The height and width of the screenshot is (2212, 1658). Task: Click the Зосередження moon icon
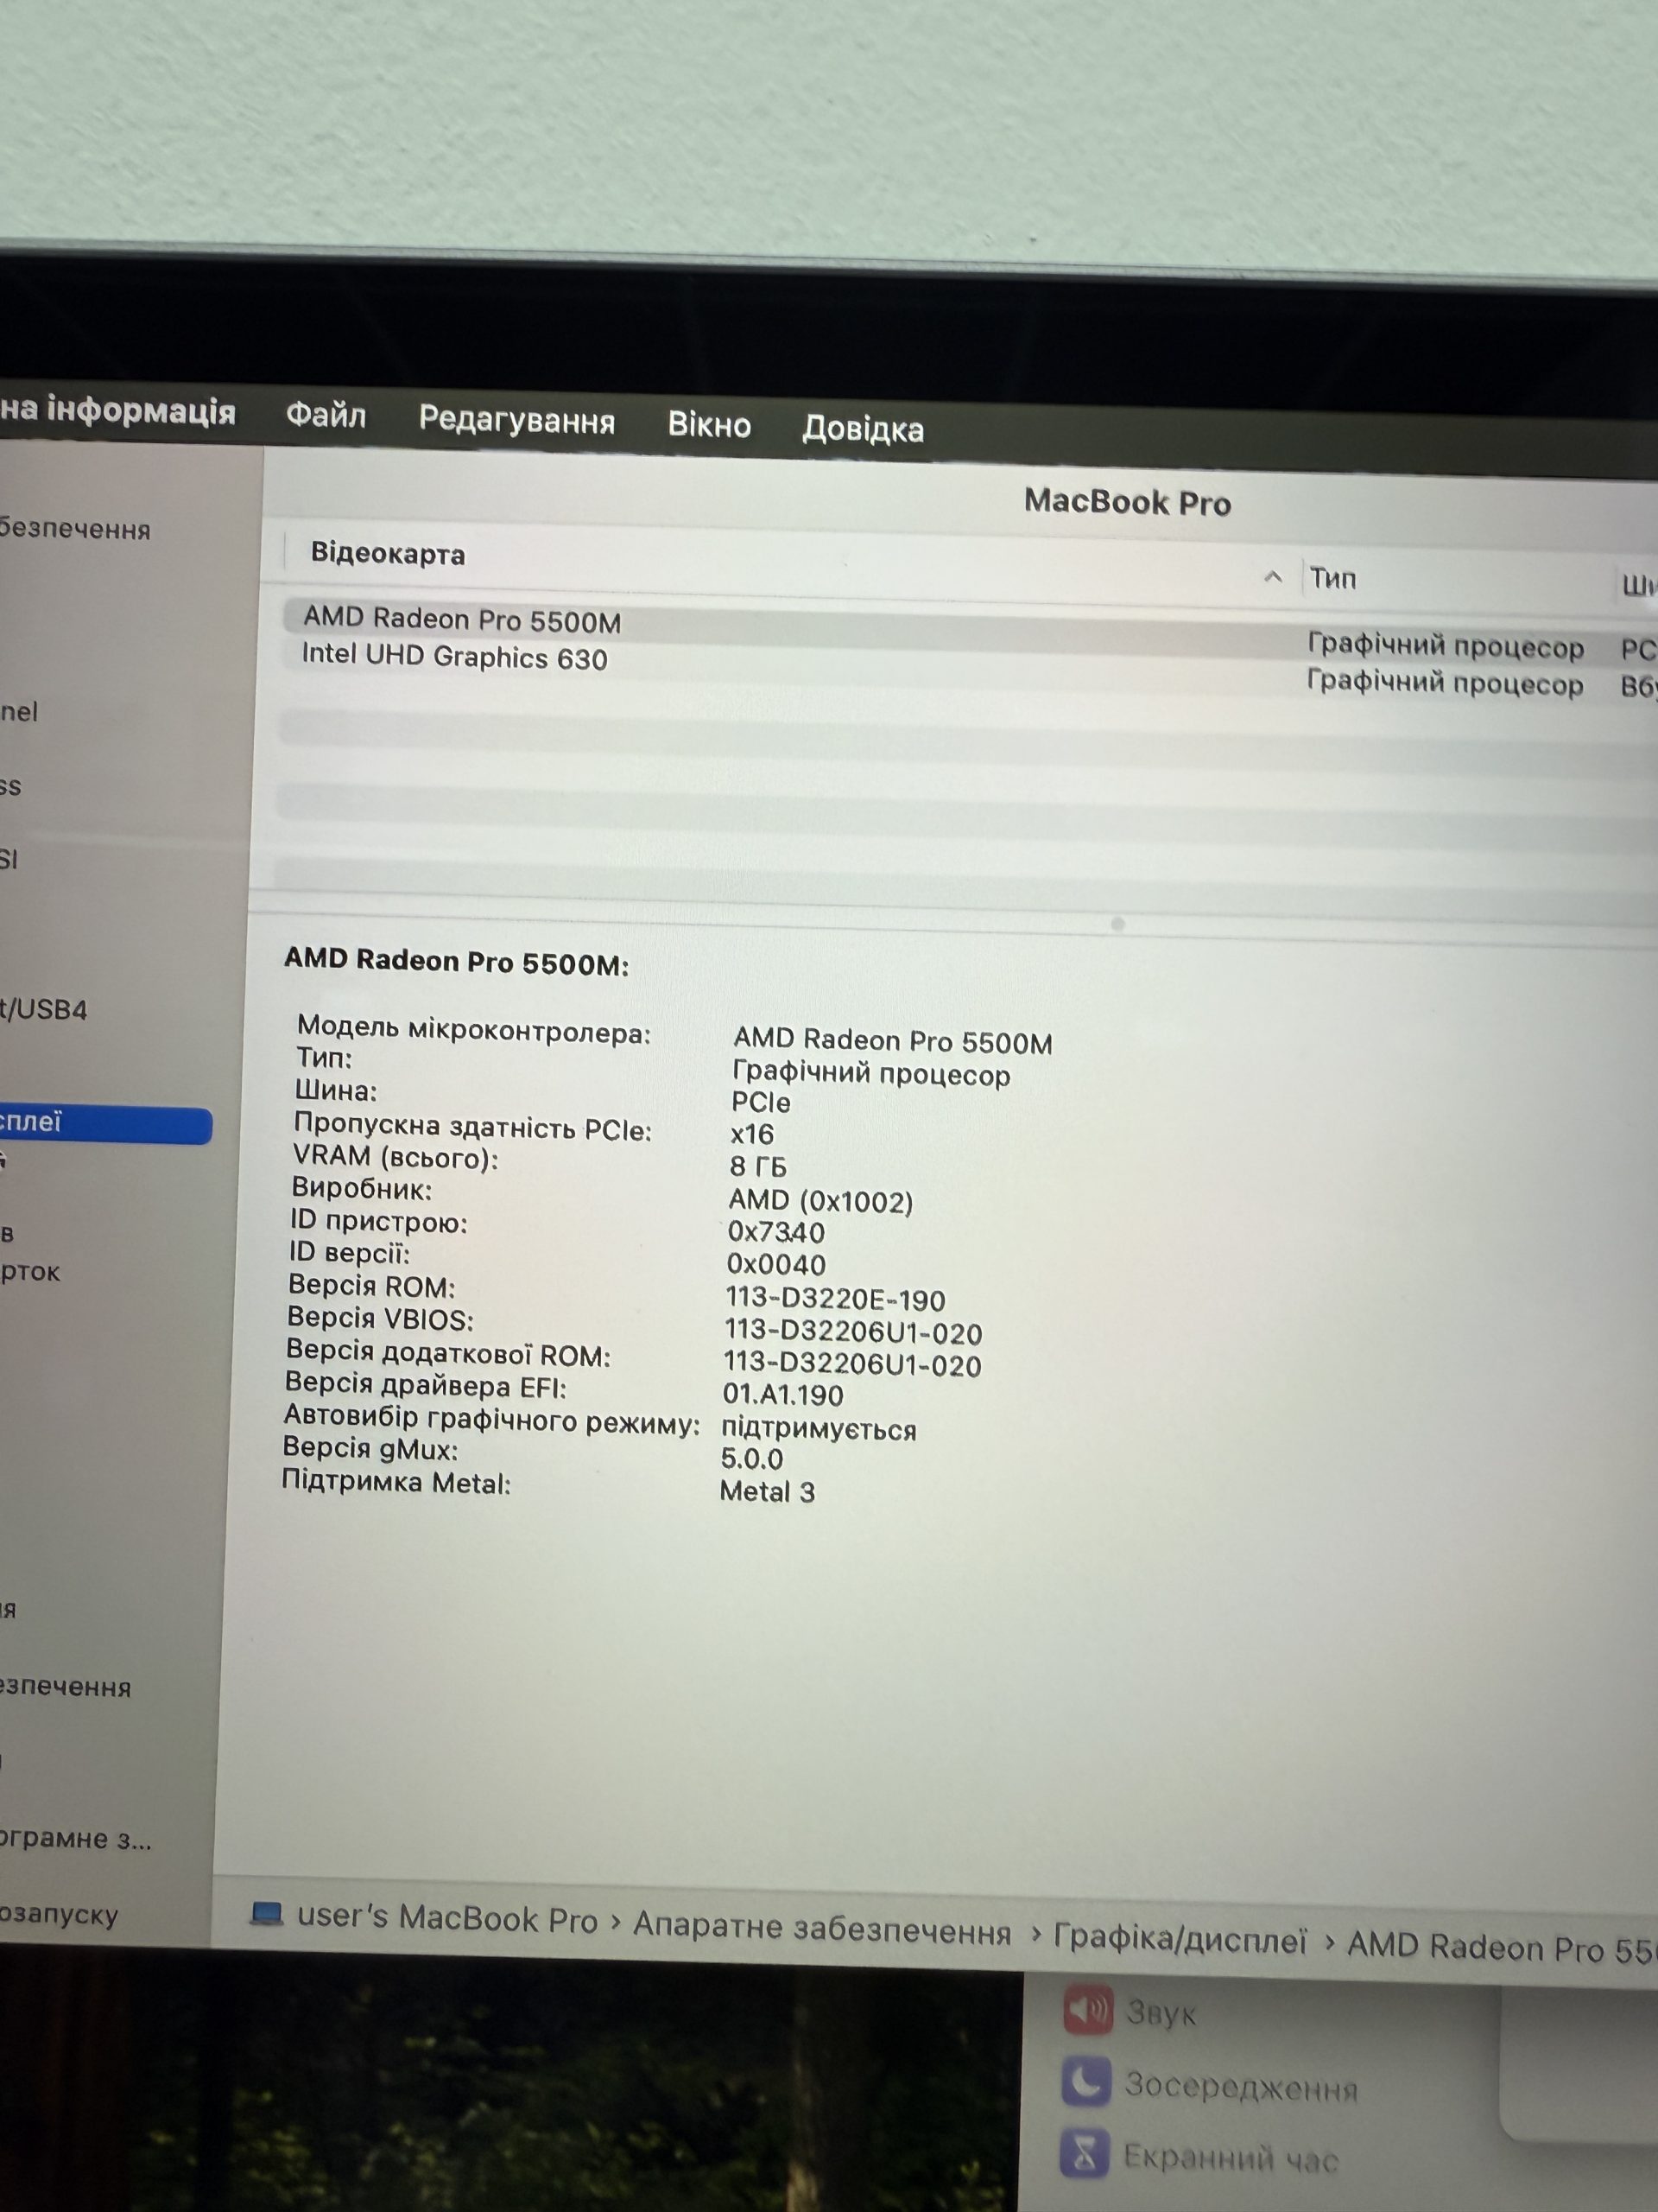pyautogui.click(x=1086, y=2082)
